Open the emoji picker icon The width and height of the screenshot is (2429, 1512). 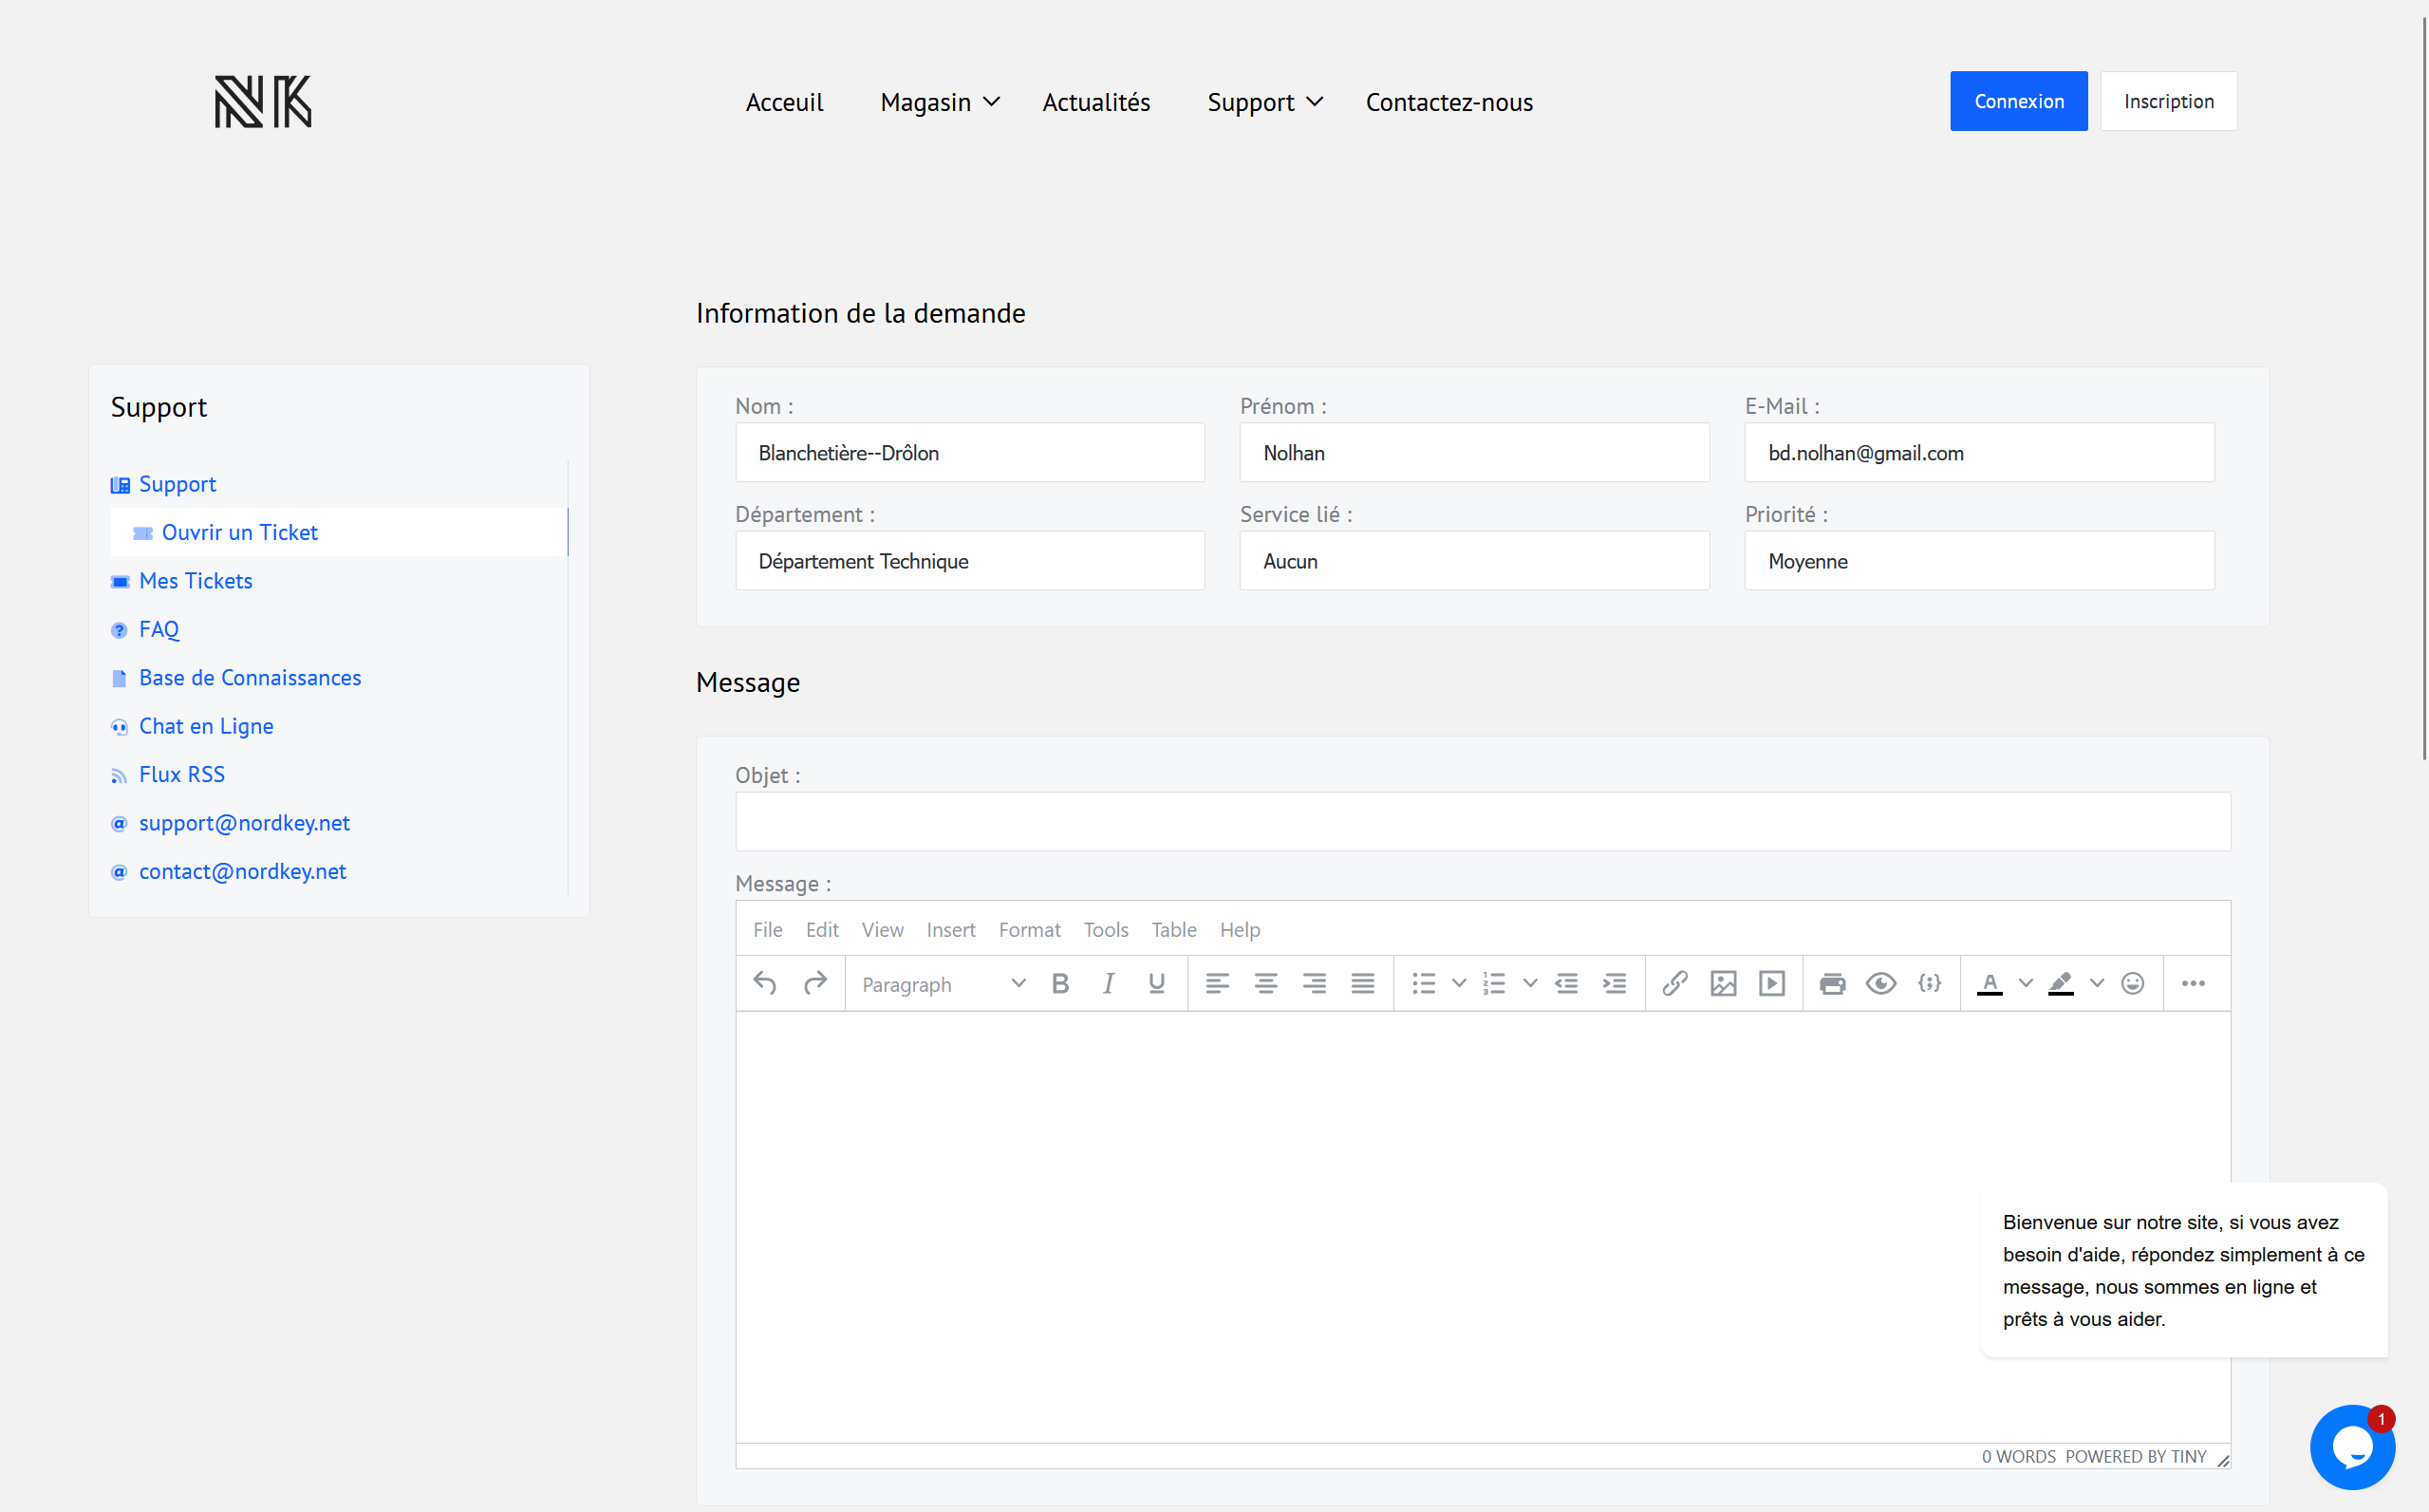2132,984
